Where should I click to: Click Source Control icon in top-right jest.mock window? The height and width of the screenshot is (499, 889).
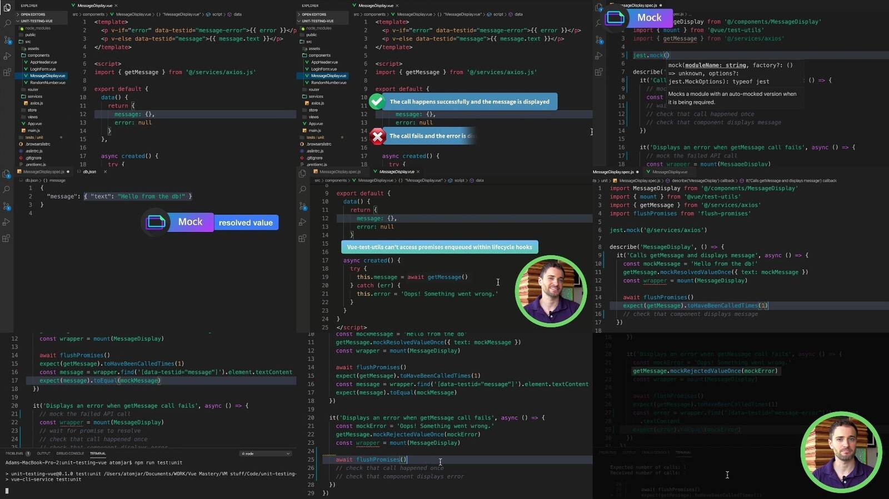click(x=599, y=40)
